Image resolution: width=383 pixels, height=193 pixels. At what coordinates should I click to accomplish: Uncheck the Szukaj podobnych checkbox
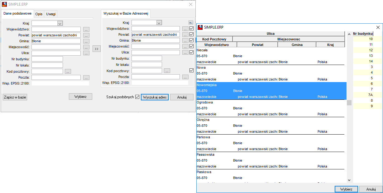tap(137, 97)
